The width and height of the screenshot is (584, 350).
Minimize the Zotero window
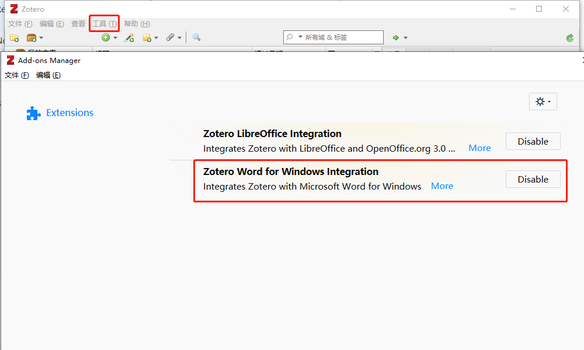[513, 9]
